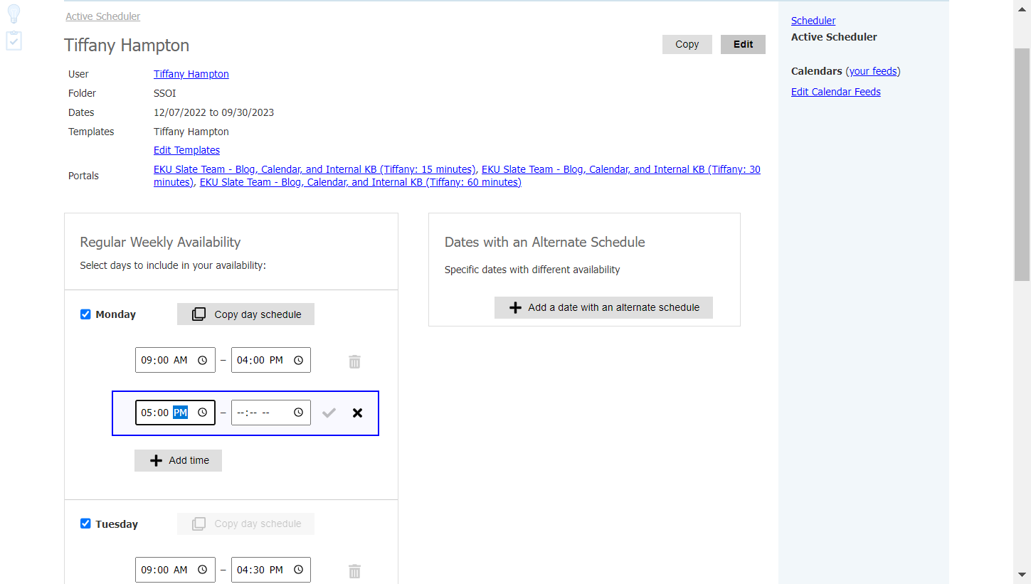
Task: Open Edit Calendar Feeds link
Action: (x=836, y=92)
